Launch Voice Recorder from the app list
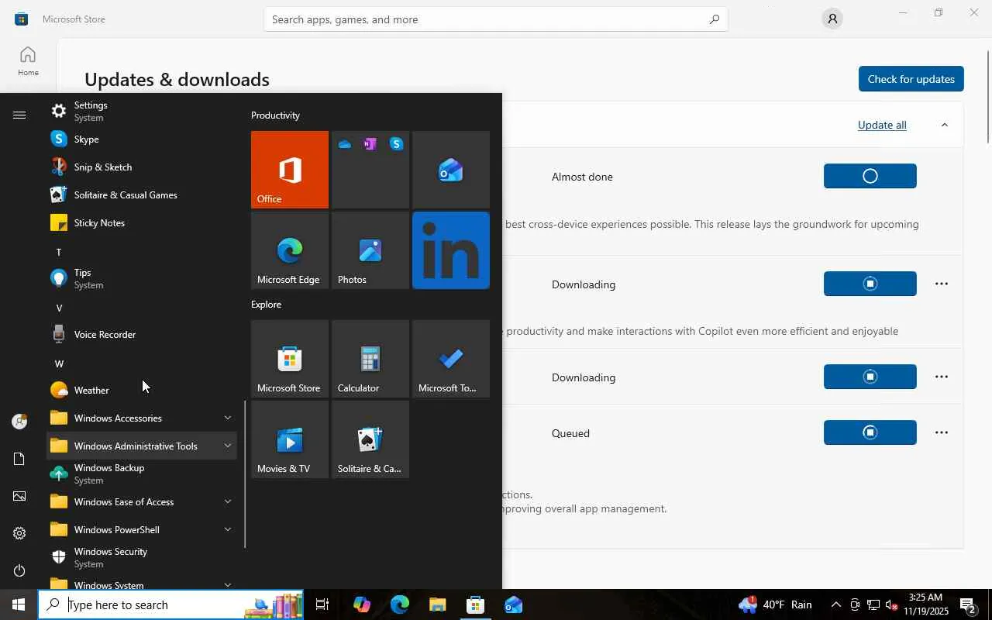Screen dimensions: 992x620 tap(142, 335)
